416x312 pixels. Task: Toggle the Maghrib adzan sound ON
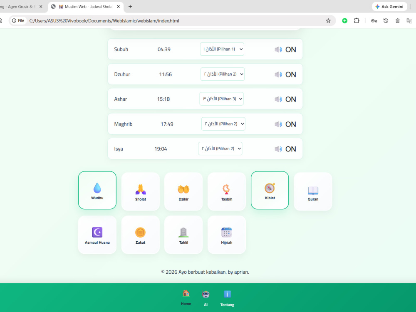click(x=285, y=124)
